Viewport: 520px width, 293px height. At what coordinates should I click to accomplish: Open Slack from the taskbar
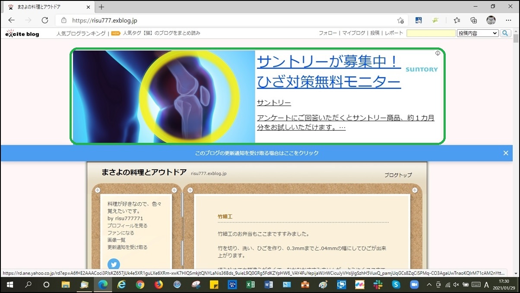pos(378,285)
